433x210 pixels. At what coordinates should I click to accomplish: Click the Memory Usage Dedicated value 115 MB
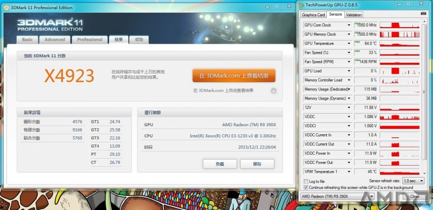coord(370,89)
